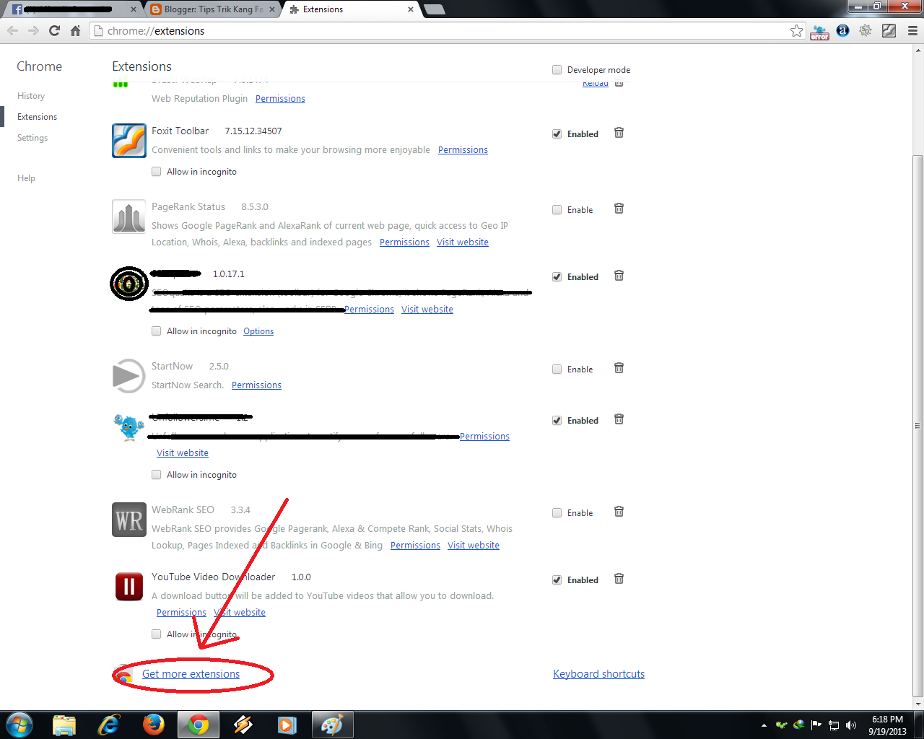Uncheck Enabled for extension version 1.0.17.1
This screenshot has width=924, height=739.
pos(557,277)
